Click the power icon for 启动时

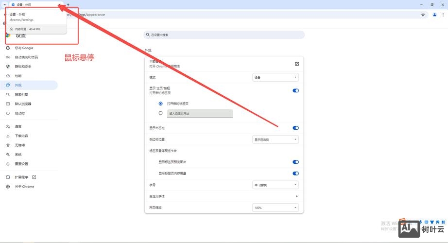tap(8, 113)
